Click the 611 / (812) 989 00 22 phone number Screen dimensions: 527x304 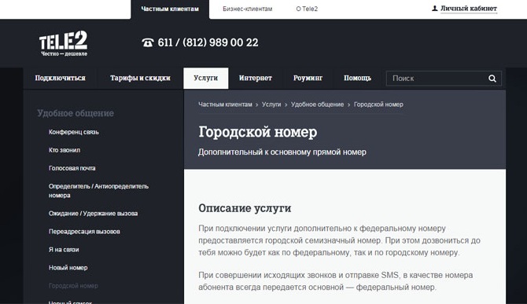[208, 42]
